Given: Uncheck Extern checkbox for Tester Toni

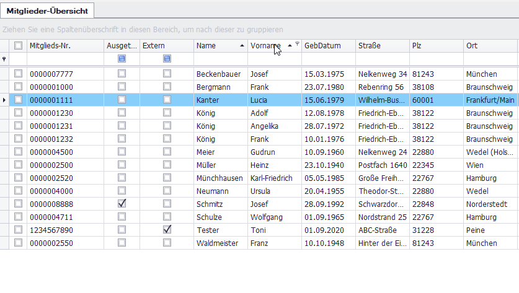Looking at the screenshot, I should tap(167, 230).
